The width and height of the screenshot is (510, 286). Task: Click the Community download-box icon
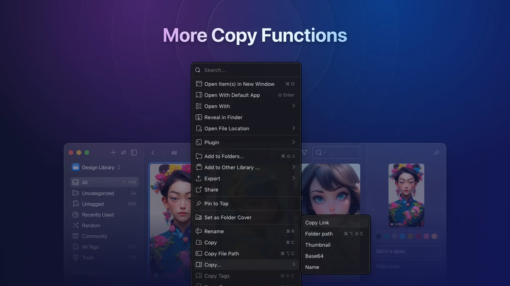(x=75, y=236)
